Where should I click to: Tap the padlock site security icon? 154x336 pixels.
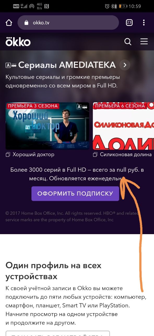tap(26, 23)
